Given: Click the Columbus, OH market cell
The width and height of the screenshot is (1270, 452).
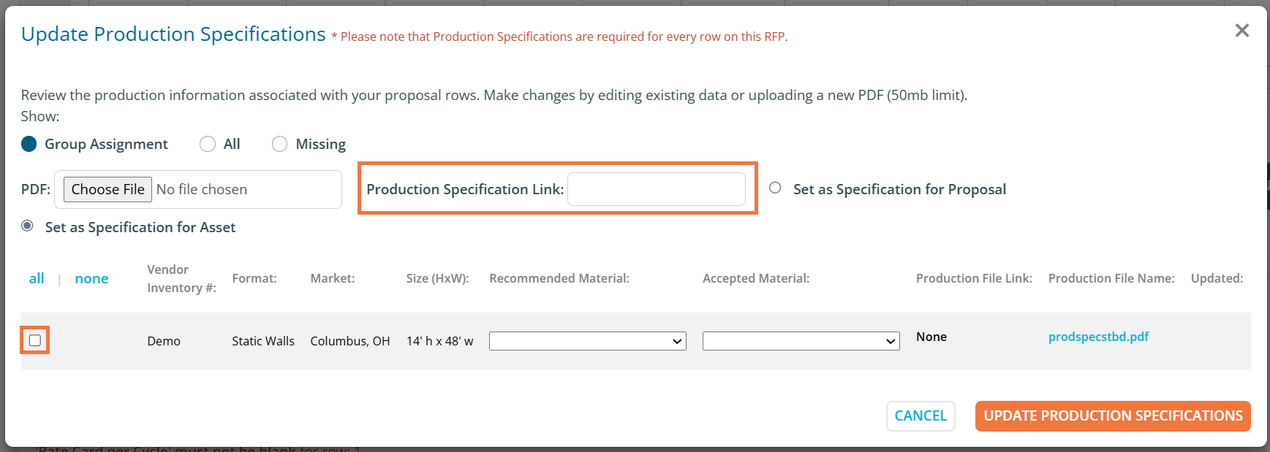Looking at the screenshot, I should [x=349, y=341].
